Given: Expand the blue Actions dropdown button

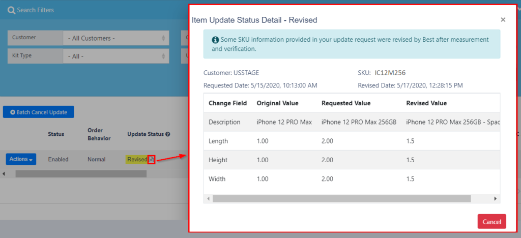Looking at the screenshot, I should coord(21,159).
